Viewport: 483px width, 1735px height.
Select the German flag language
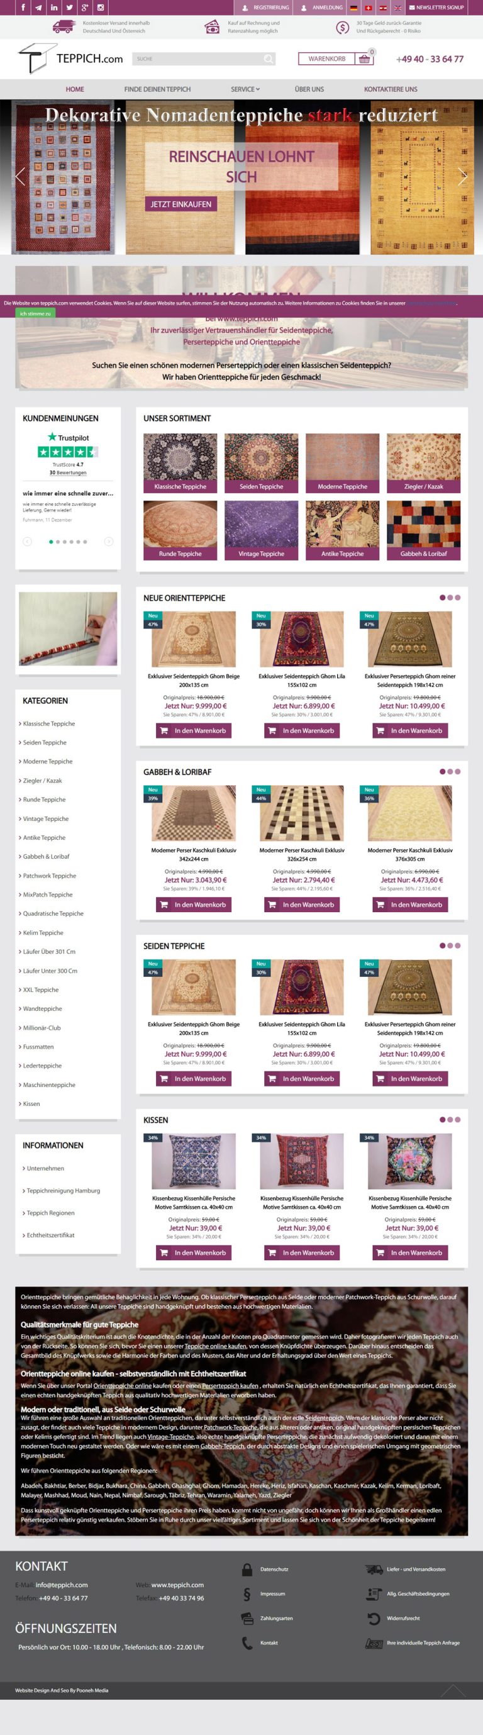pos(353,8)
